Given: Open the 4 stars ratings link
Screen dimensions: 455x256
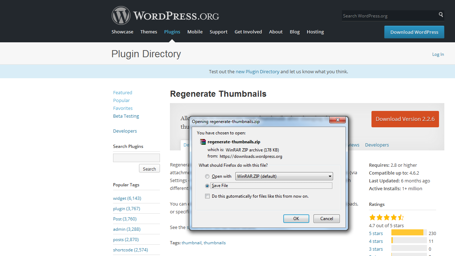Looking at the screenshot, I should coord(376,241).
